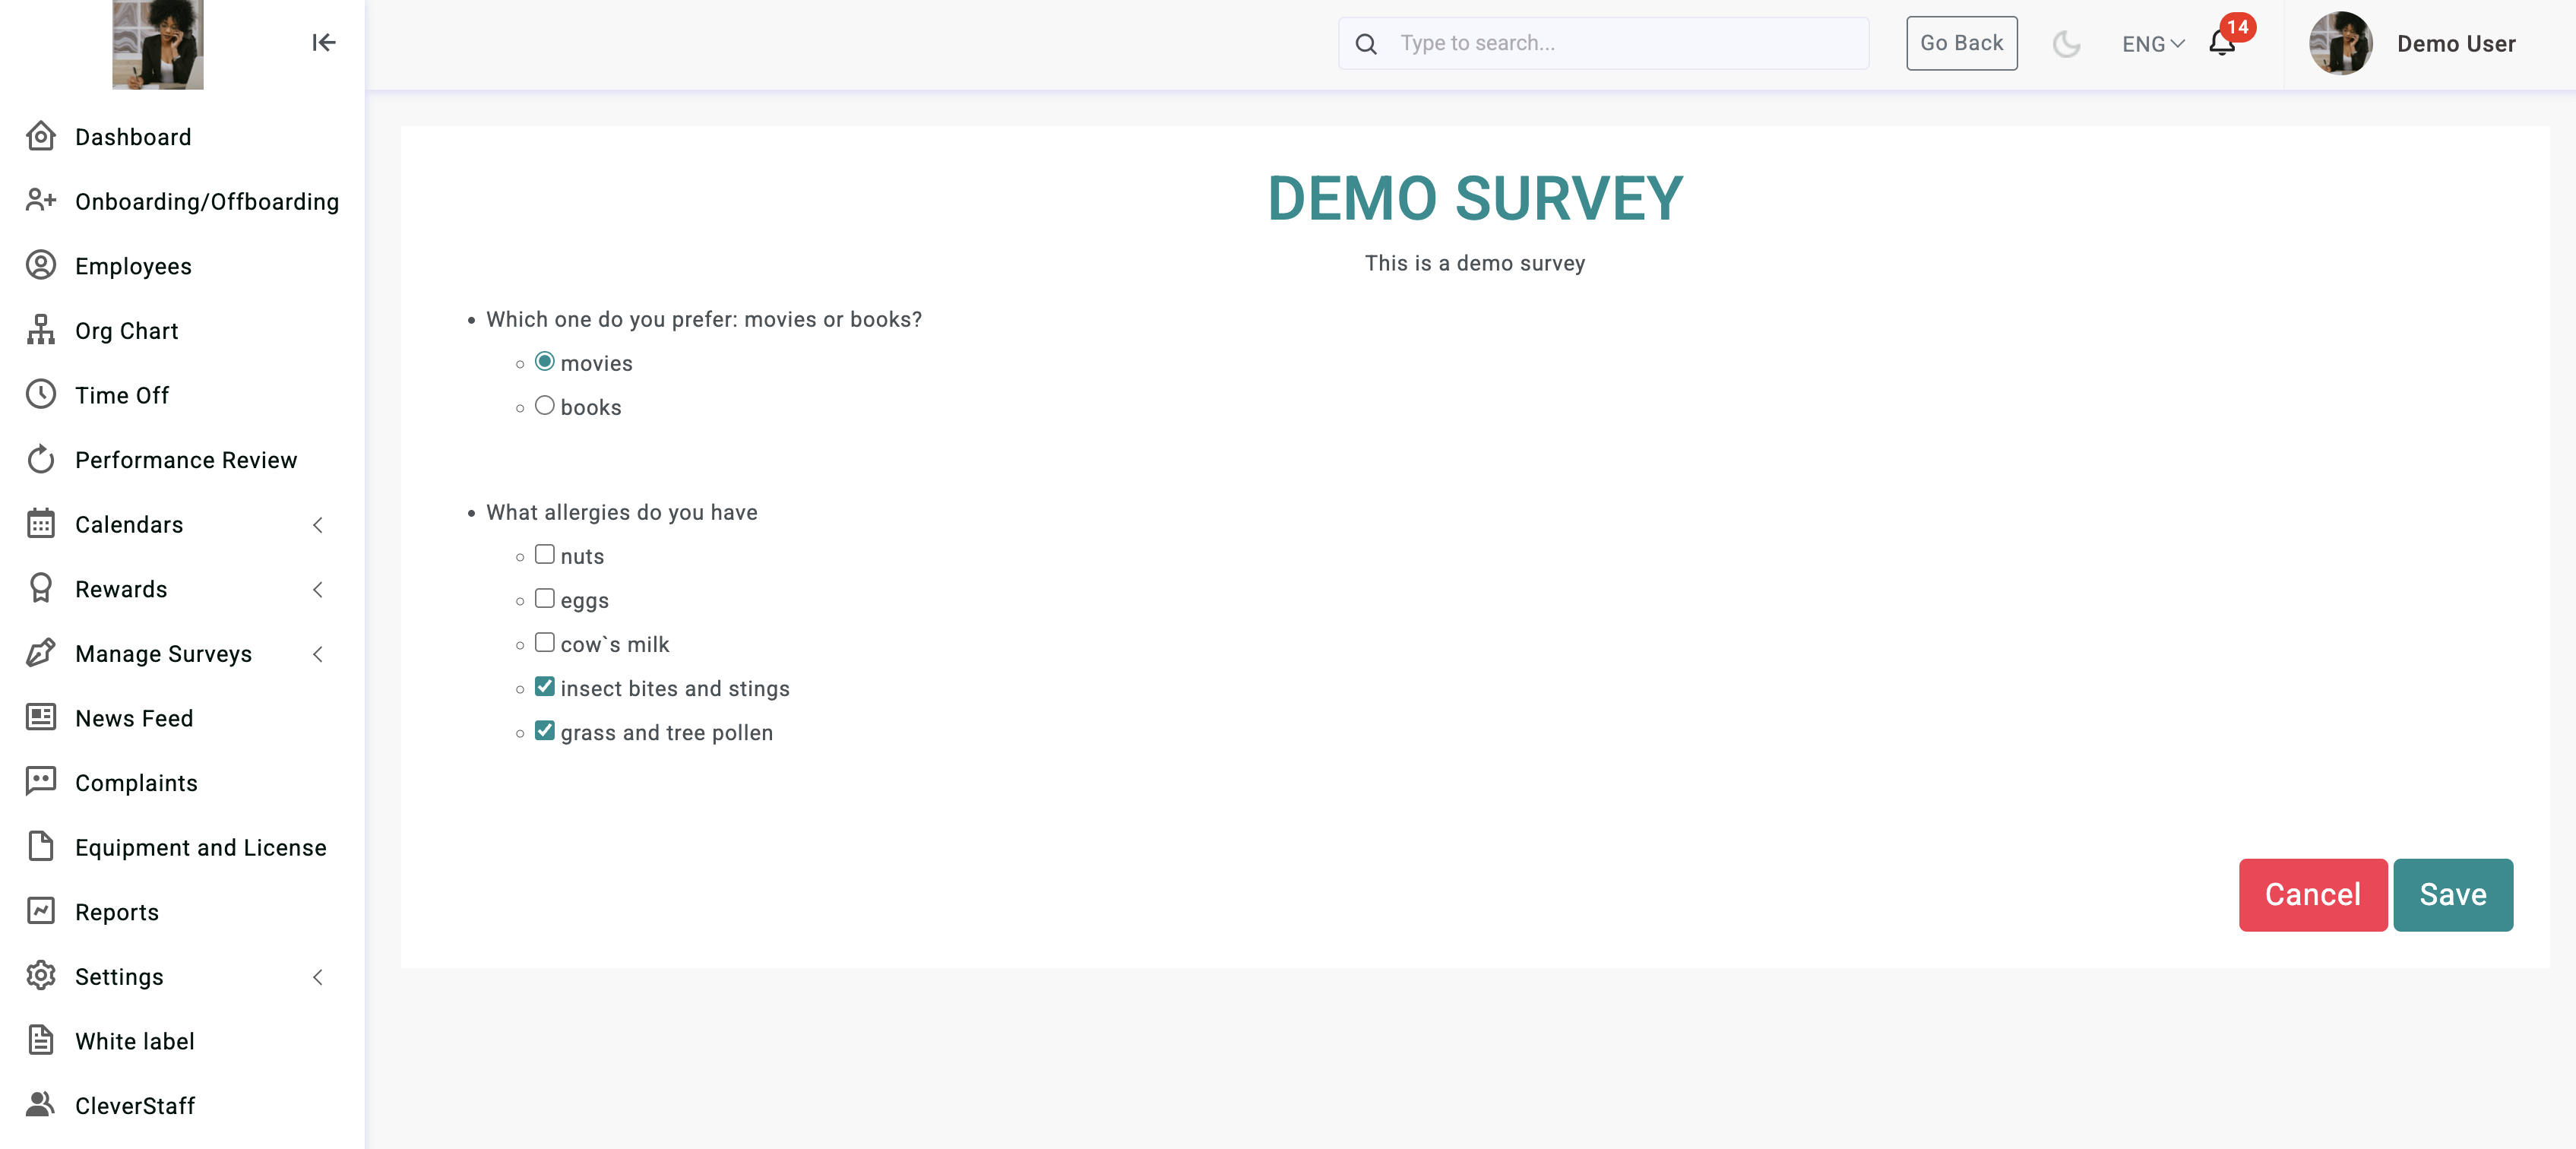Click the Time Off clock icon
2576x1149 pixels.
pos(41,395)
